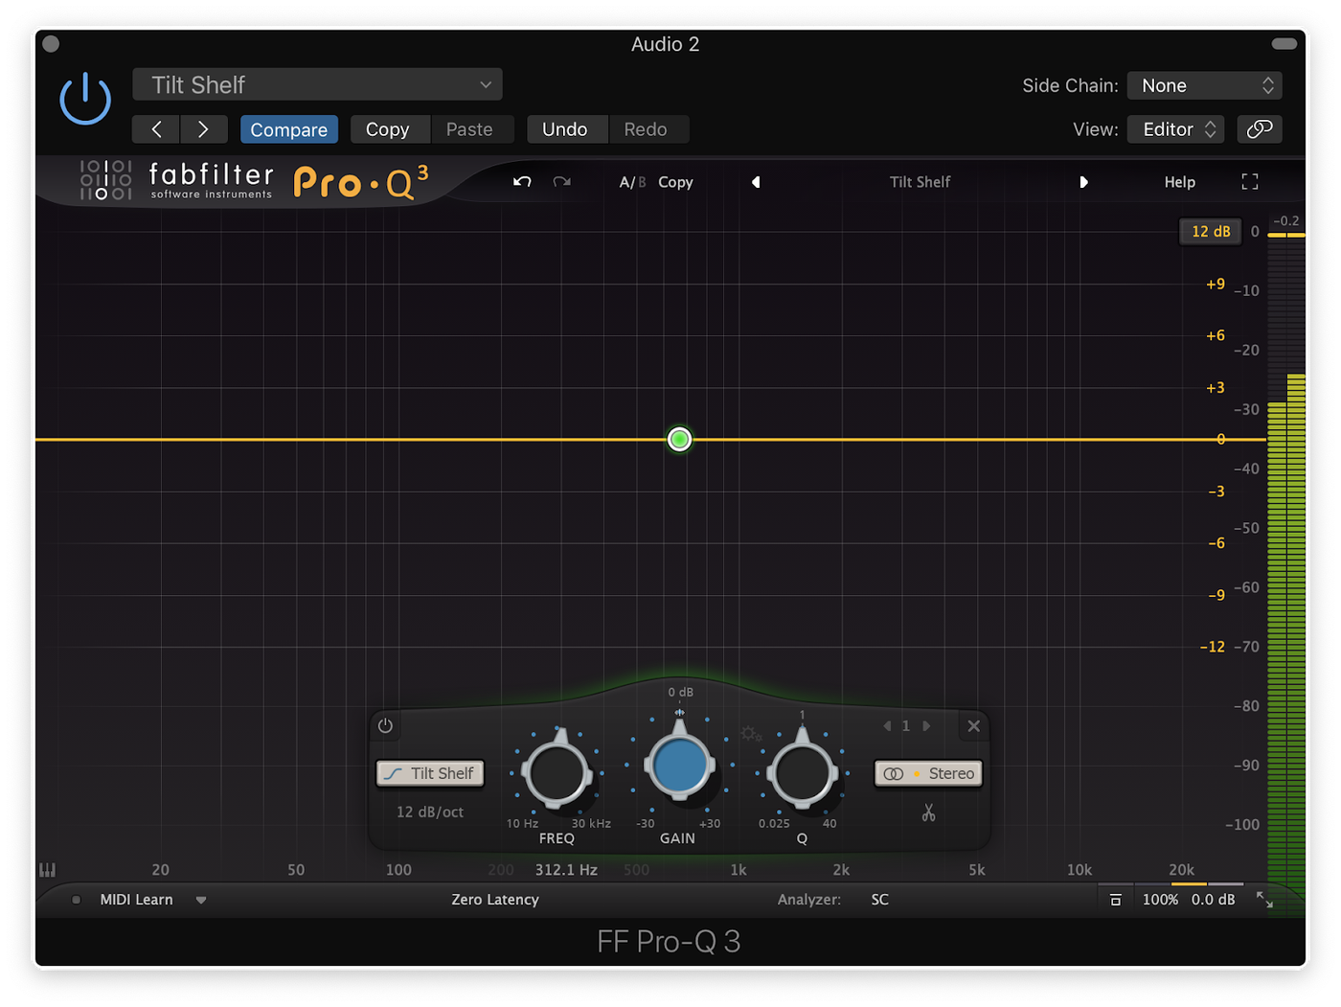Click the FabFilter undo arrow icon
The image size is (1341, 1007).
pos(522,182)
